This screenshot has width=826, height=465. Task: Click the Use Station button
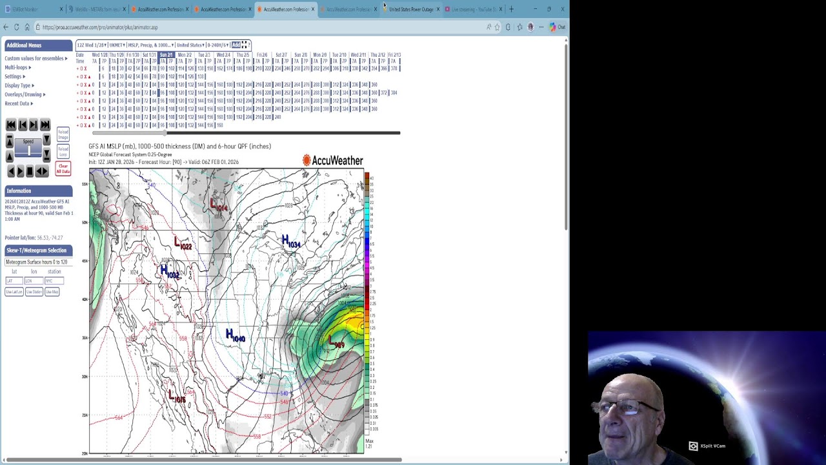(34, 292)
